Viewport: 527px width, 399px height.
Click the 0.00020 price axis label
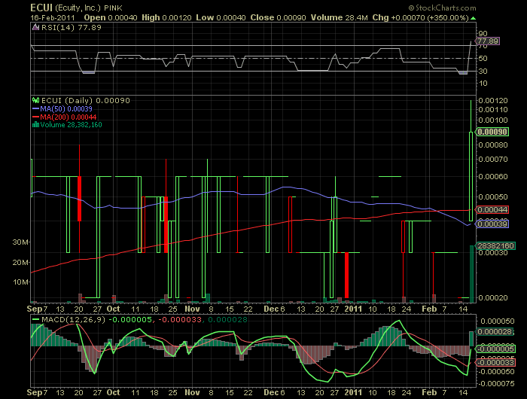[492, 298]
